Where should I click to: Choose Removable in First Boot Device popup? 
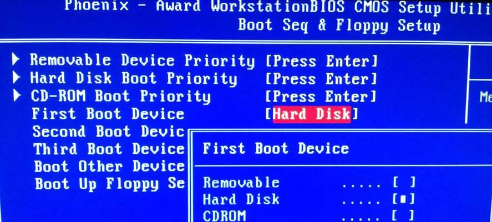241,183
